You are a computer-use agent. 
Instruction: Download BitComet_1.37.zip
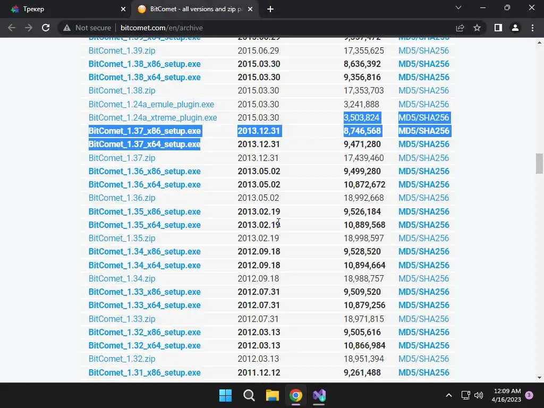click(x=122, y=158)
